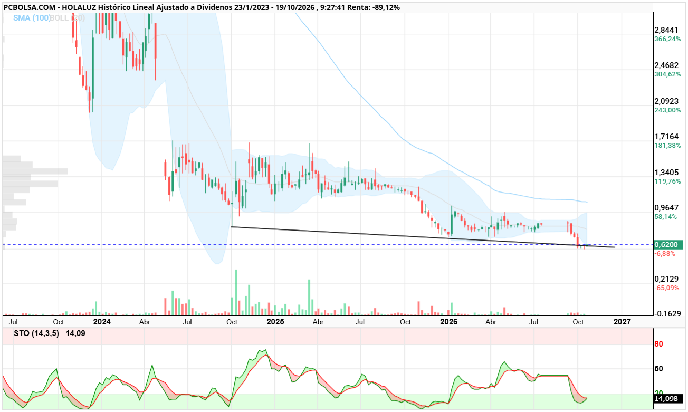
Task: Click the red 80 overbought level label
Action: [659, 344]
